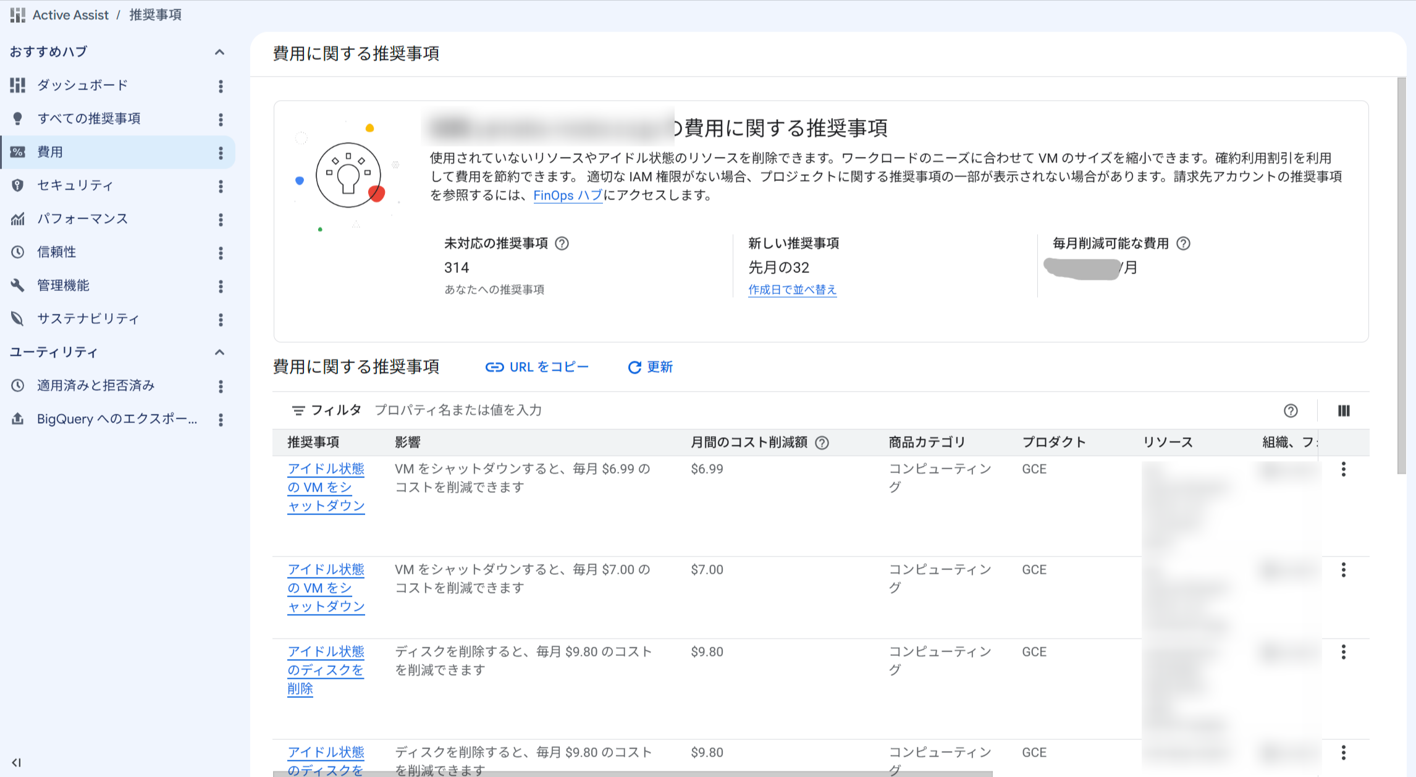The width and height of the screenshot is (1416, 777).
Task: Click the Active Assist logo icon
Action: (x=18, y=15)
